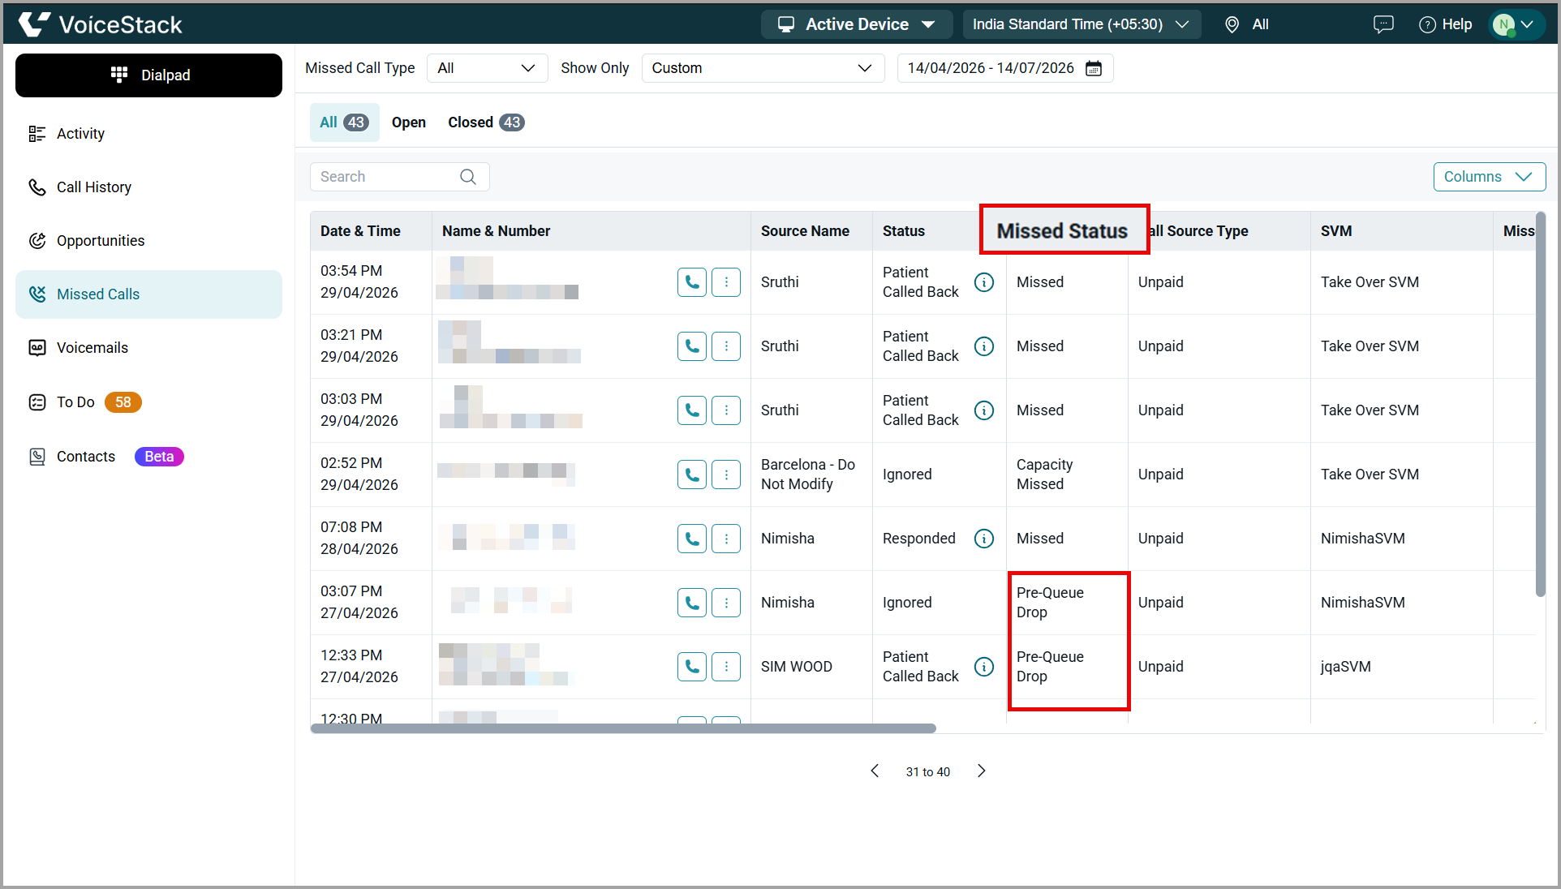This screenshot has width=1561, height=889.
Task: Open Activity in the sidebar
Action: pos(148,134)
